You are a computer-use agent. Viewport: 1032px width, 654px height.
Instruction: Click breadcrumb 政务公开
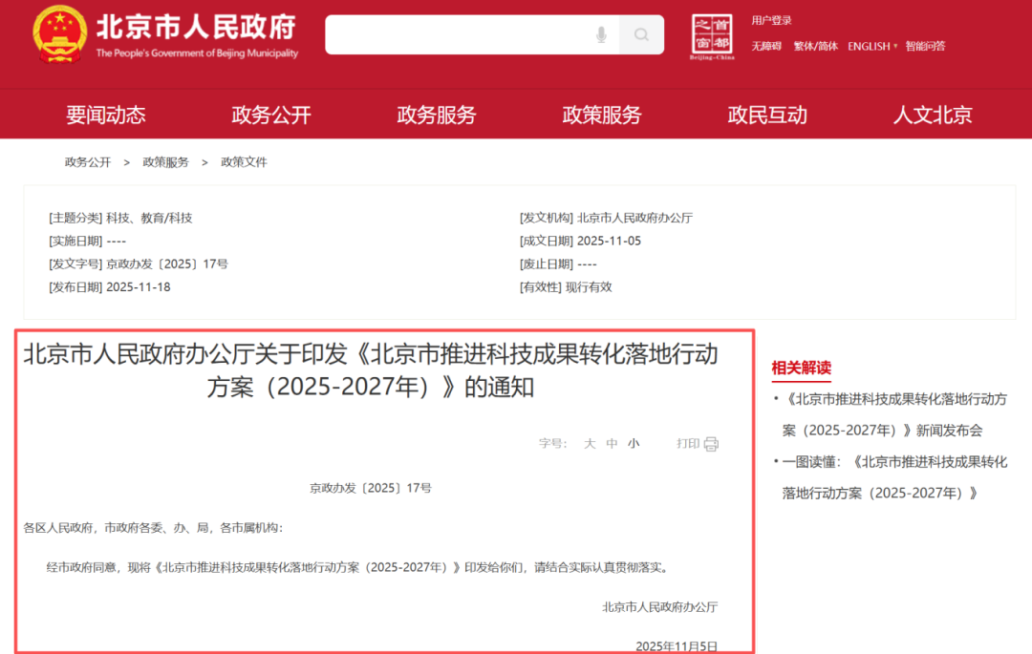tap(88, 162)
